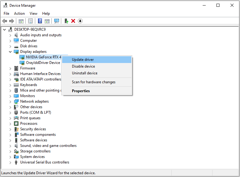This screenshot has height=177, width=240.
Task: Click the green Update driver toolbar icon
Action: tap(66, 21)
